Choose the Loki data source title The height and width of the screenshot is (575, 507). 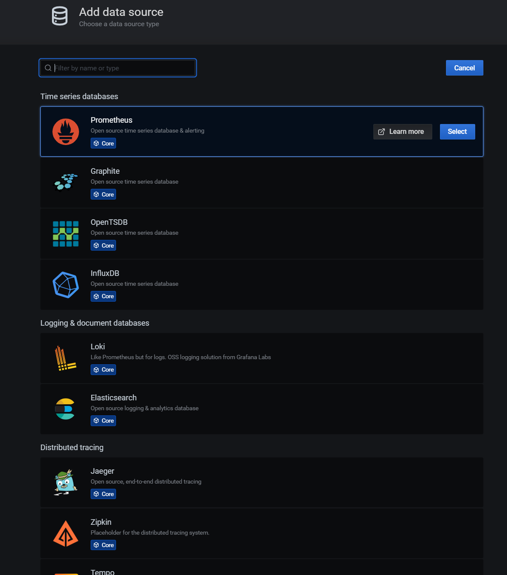[x=98, y=347]
